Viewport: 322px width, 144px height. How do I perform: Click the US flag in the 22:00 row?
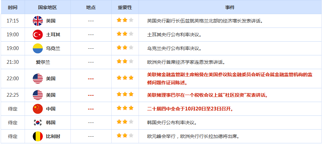coord(37,79)
